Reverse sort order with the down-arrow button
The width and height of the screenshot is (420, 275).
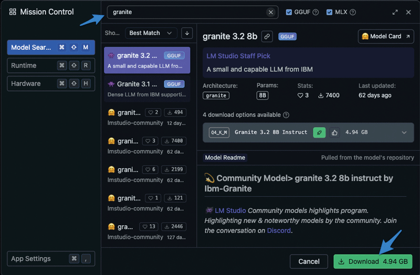[x=186, y=33]
